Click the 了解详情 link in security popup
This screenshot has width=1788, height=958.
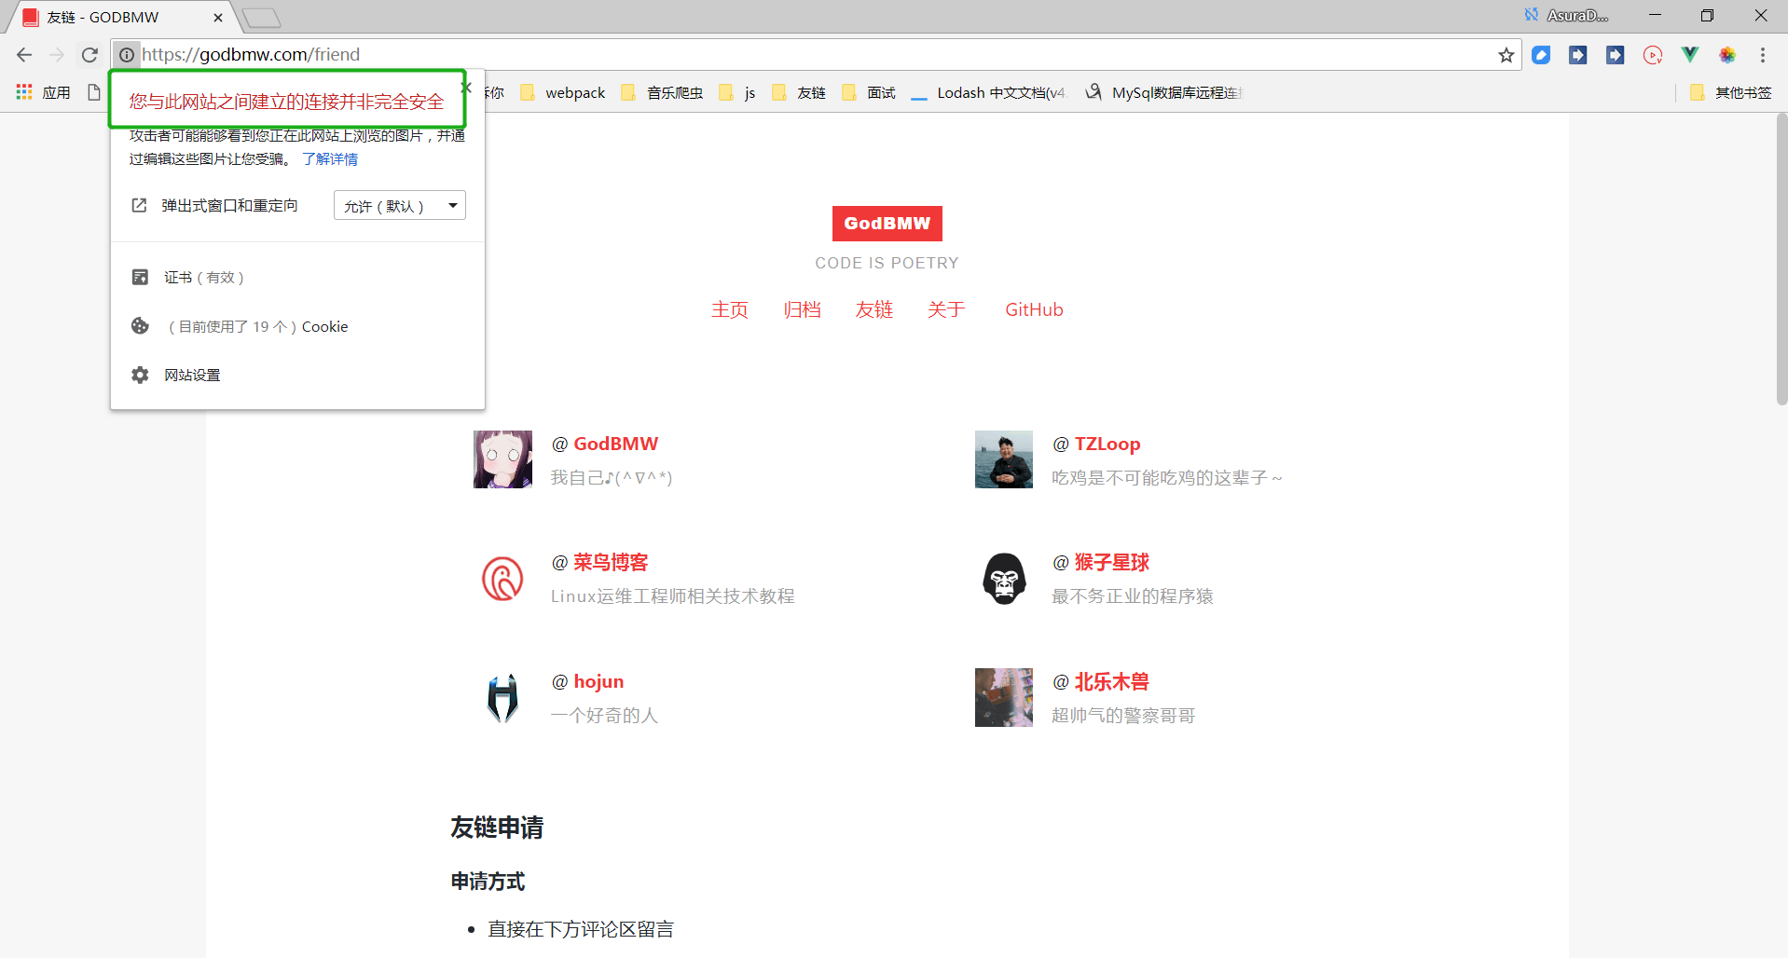tap(330, 159)
